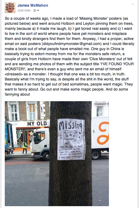Click the 'MY OLD' shop sign in photo

(37, 124)
